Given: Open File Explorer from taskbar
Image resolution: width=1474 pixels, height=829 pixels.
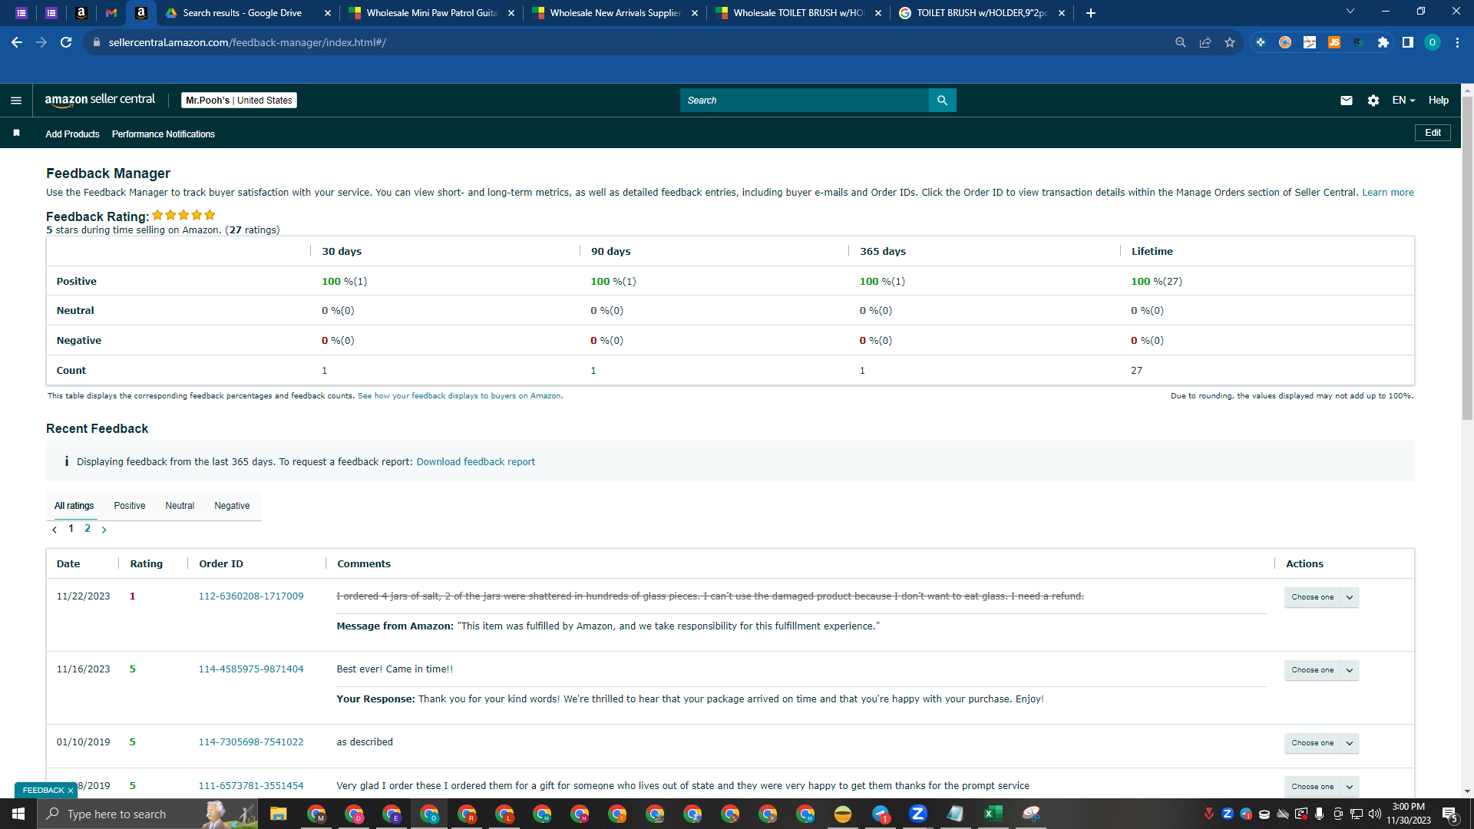Looking at the screenshot, I should [278, 814].
